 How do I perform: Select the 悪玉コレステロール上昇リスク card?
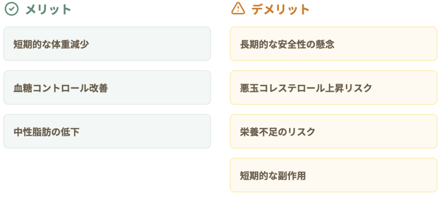point(333,87)
